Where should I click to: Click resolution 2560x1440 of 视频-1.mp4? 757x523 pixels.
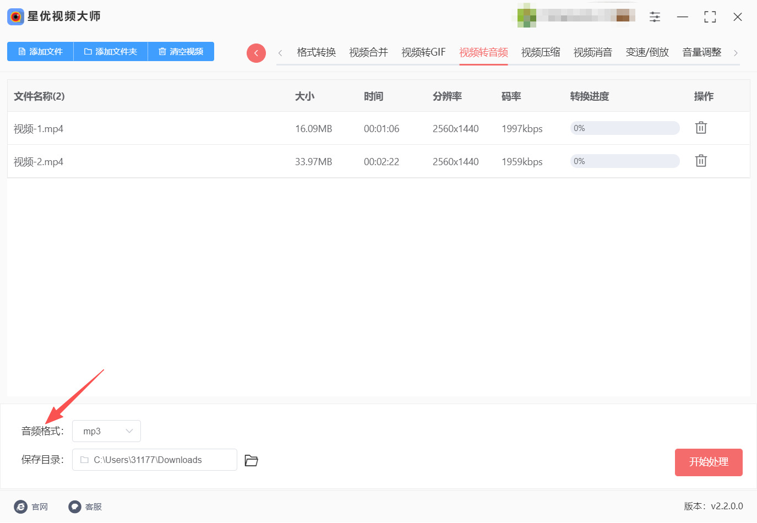pos(456,129)
